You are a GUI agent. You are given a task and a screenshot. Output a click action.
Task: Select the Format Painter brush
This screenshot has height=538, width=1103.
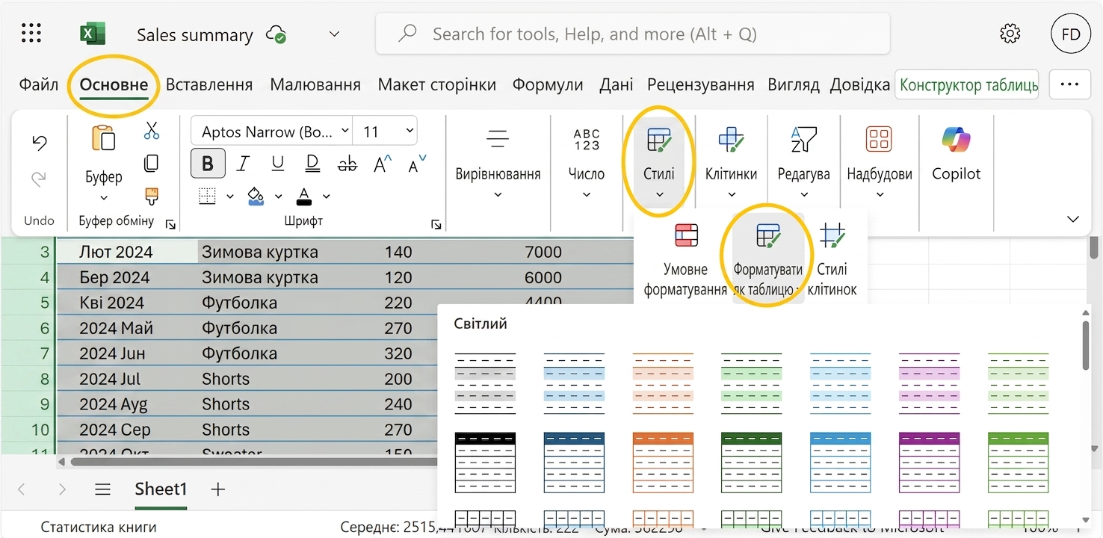[x=152, y=196]
